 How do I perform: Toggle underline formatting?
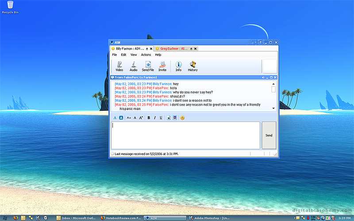(161, 118)
